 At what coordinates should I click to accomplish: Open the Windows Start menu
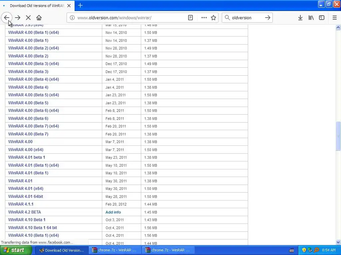(16, 250)
